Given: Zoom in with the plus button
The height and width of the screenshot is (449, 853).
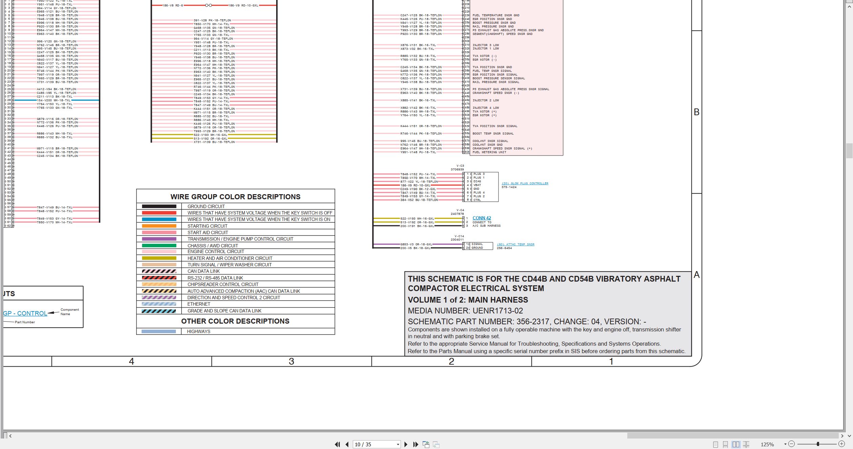Looking at the screenshot, I should coord(841,444).
